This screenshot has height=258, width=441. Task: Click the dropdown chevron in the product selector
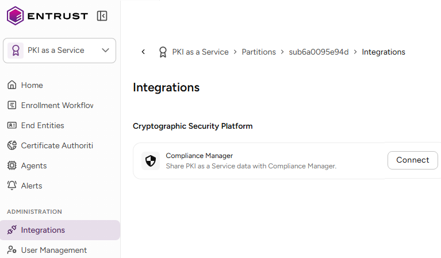(105, 51)
